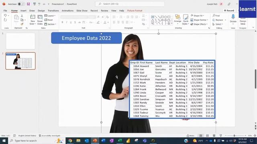
Task: Open the Layout dropdown
Action: 50,16
